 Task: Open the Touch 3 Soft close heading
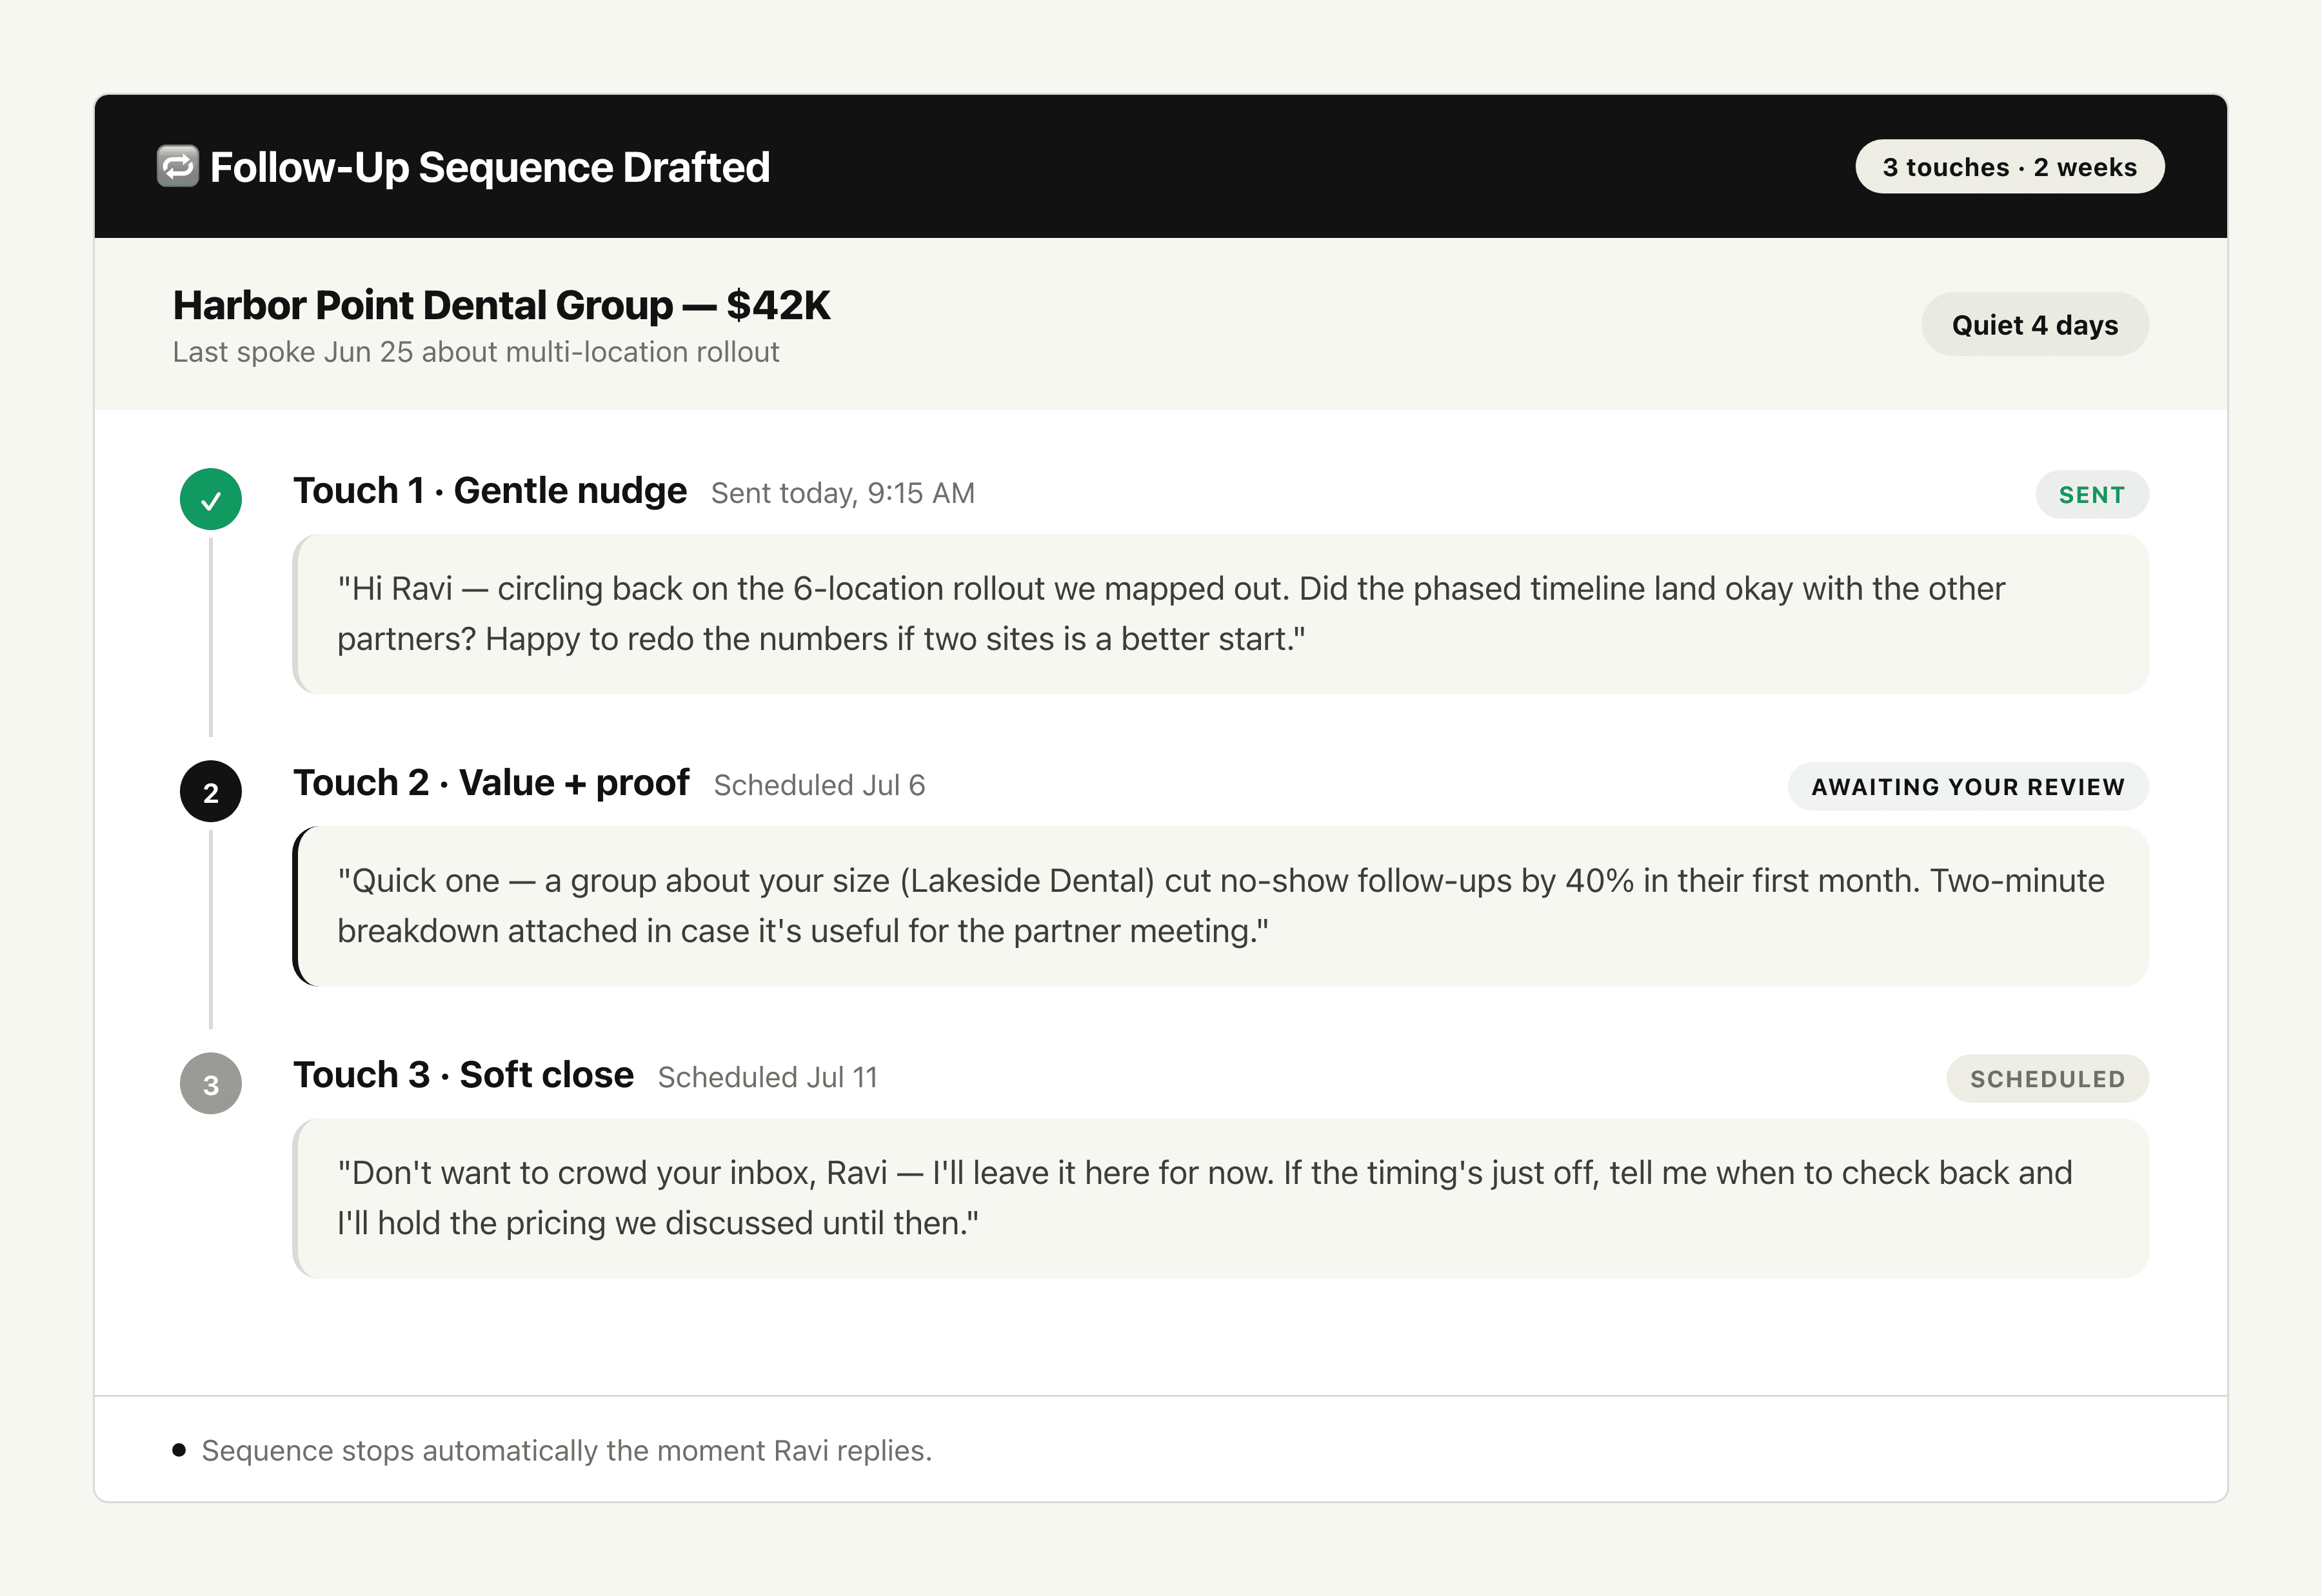click(463, 1075)
